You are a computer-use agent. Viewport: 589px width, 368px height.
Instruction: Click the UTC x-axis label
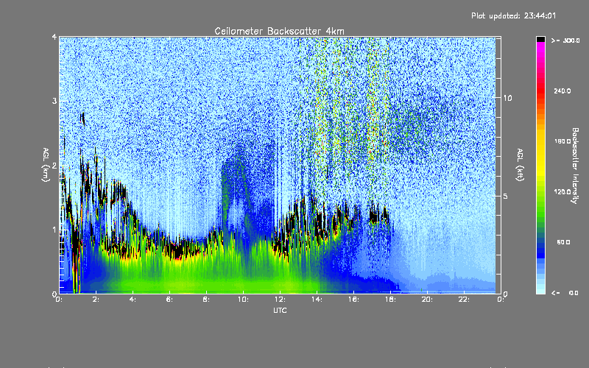(280, 310)
